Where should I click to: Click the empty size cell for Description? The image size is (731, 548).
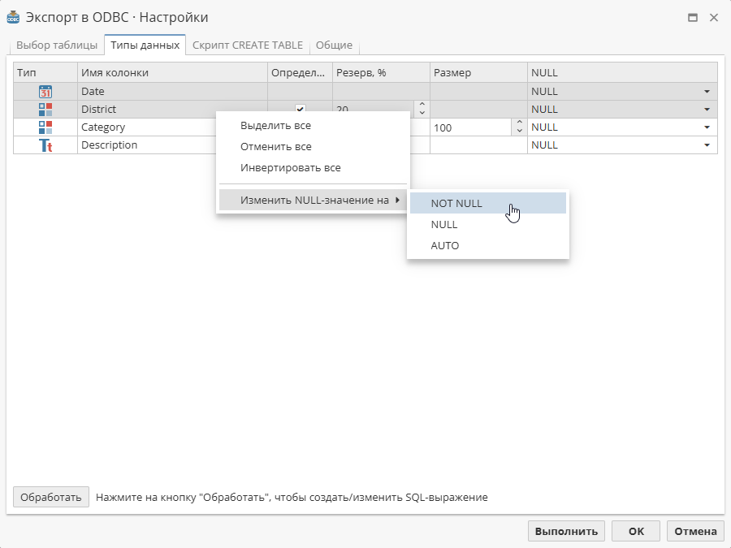[x=478, y=145]
